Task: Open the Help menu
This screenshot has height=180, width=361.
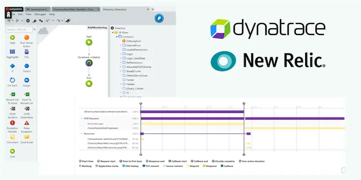Action: pos(52,14)
